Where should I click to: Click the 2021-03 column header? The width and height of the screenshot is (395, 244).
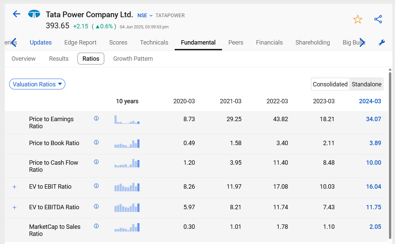(x=231, y=101)
